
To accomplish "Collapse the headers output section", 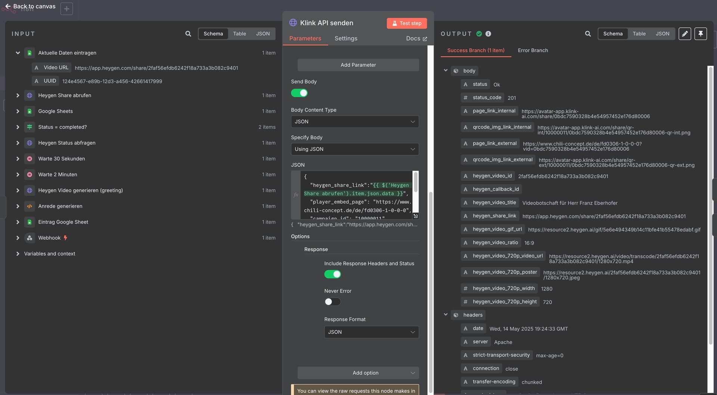I will pos(446,315).
